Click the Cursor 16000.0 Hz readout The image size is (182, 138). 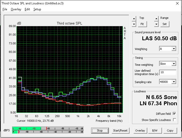click(35, 121)
